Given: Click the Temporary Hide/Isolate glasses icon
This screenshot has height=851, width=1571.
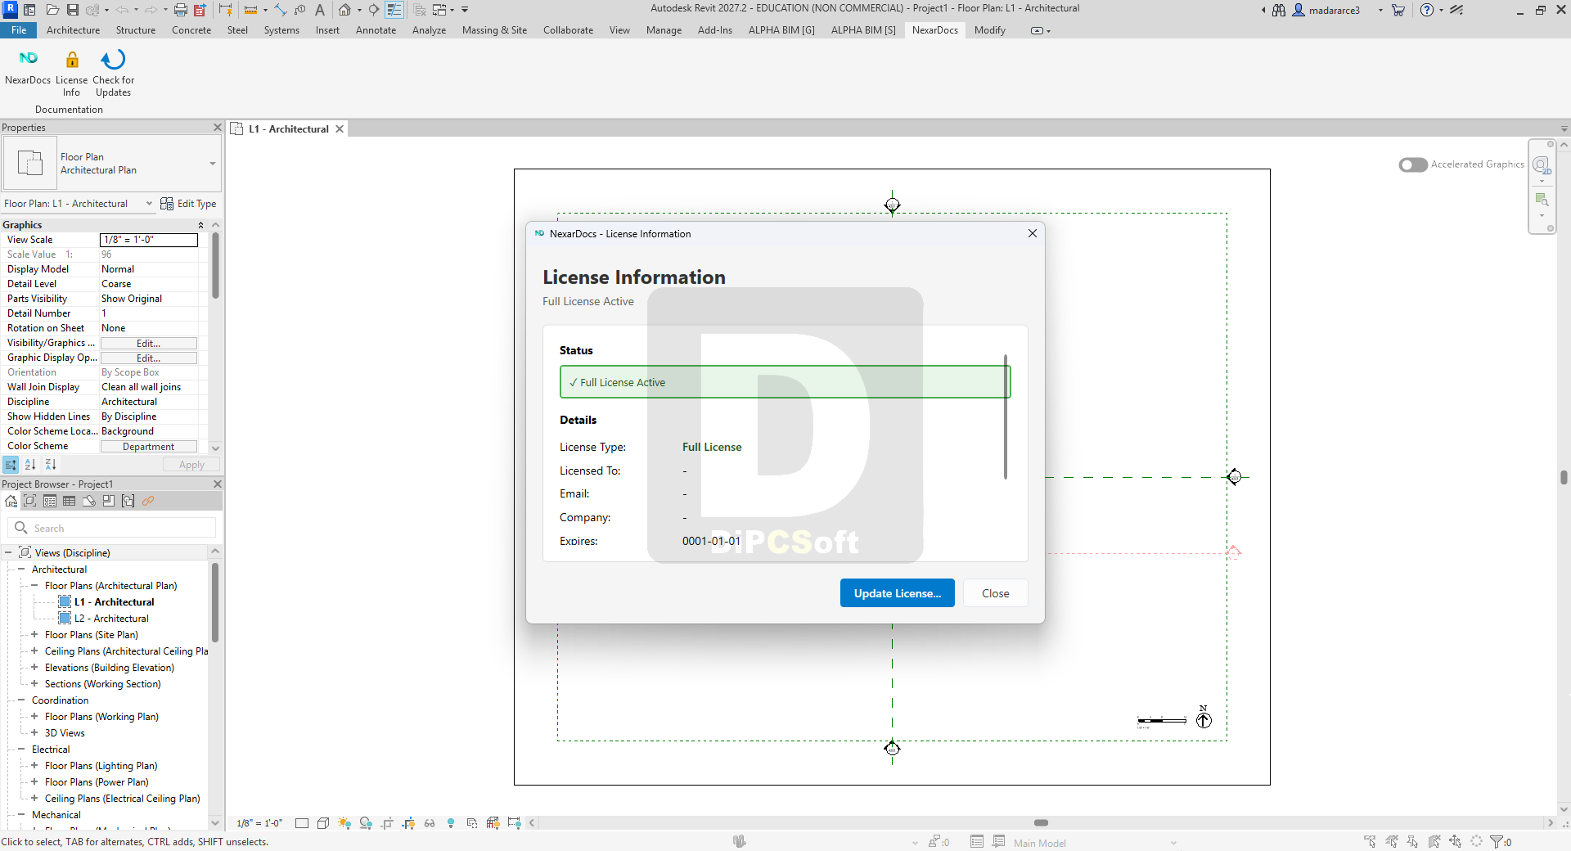Looking at the screenshot, I should pyautogui.click(x=430, y=823).
